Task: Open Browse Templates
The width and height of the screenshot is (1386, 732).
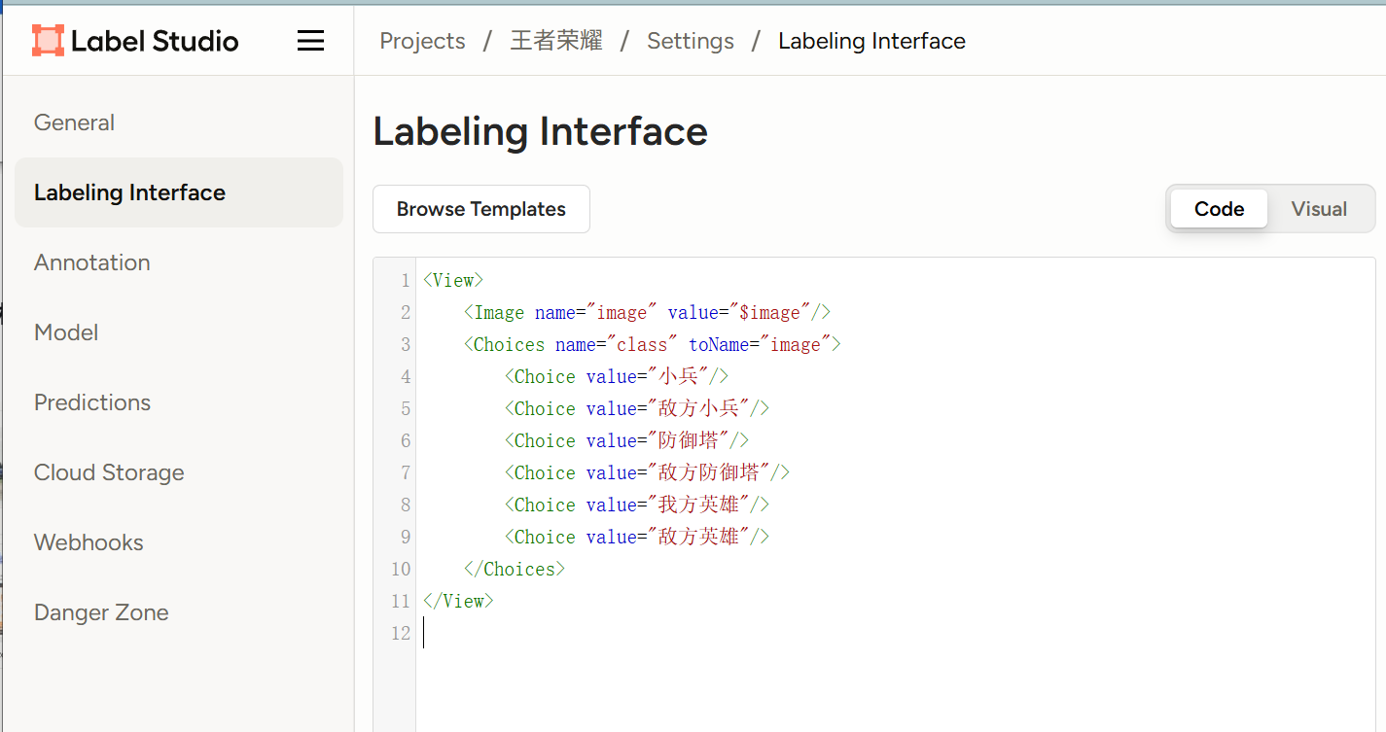Action: [x=480, y=209]
